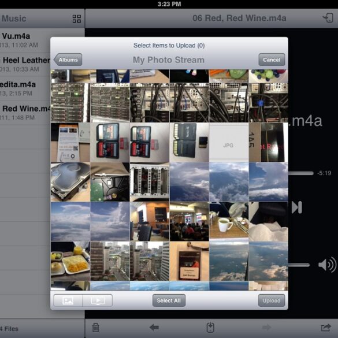Open the edita.m4a file row
Image resolution: width=338 pixels, height=338 pixels.
(25, 88)
